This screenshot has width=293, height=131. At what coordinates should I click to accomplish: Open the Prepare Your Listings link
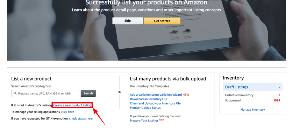[144, 121]
